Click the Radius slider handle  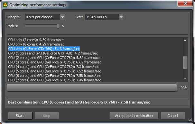click(58, 26)
